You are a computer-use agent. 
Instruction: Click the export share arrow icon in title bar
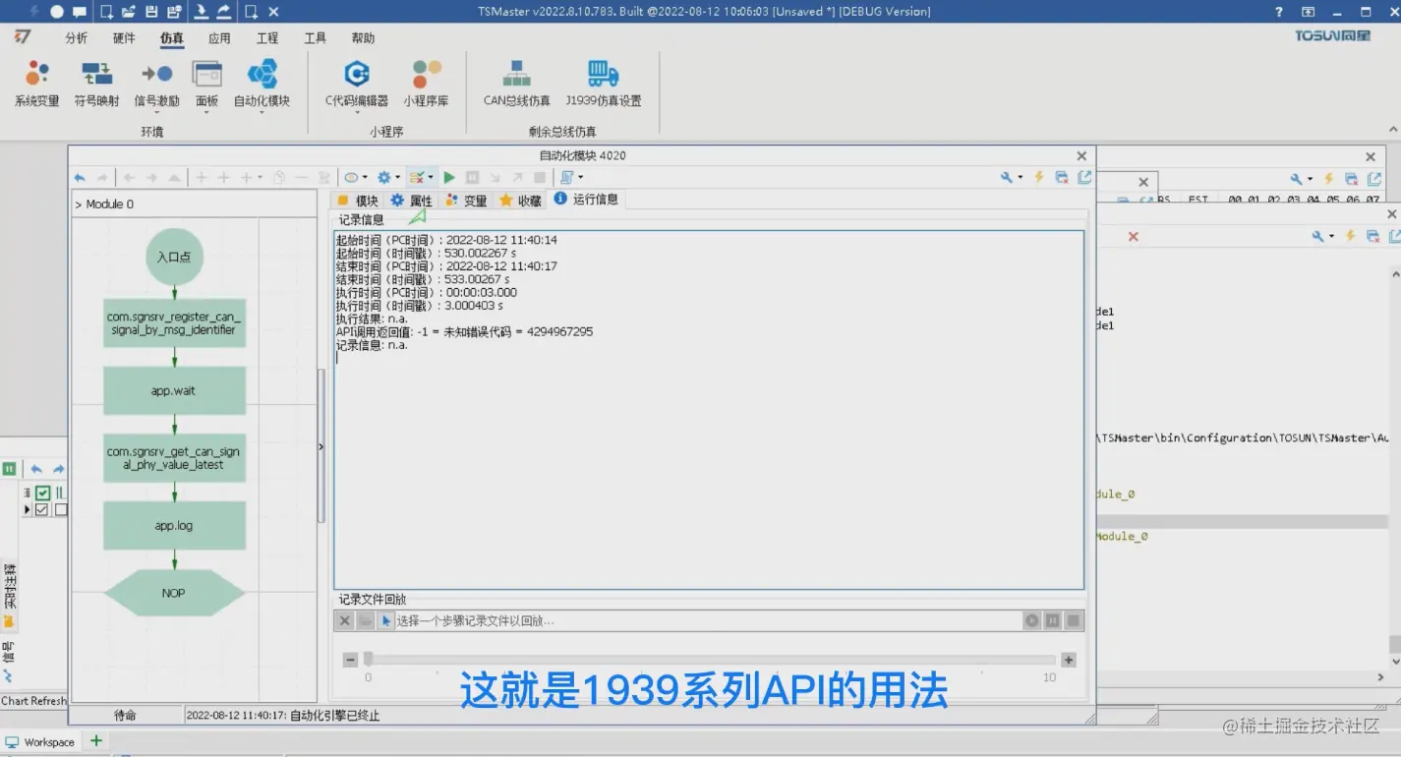[x=223, y=12]
